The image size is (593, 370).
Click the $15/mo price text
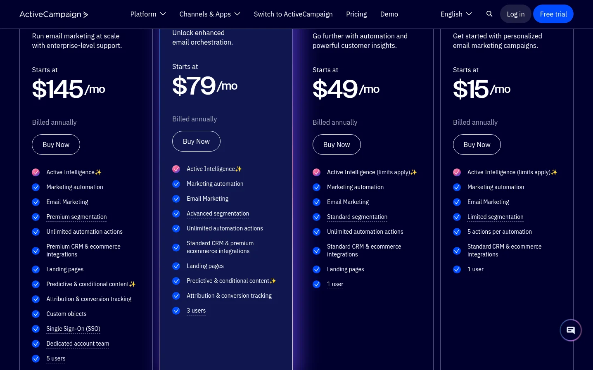(x=482, y=89)
